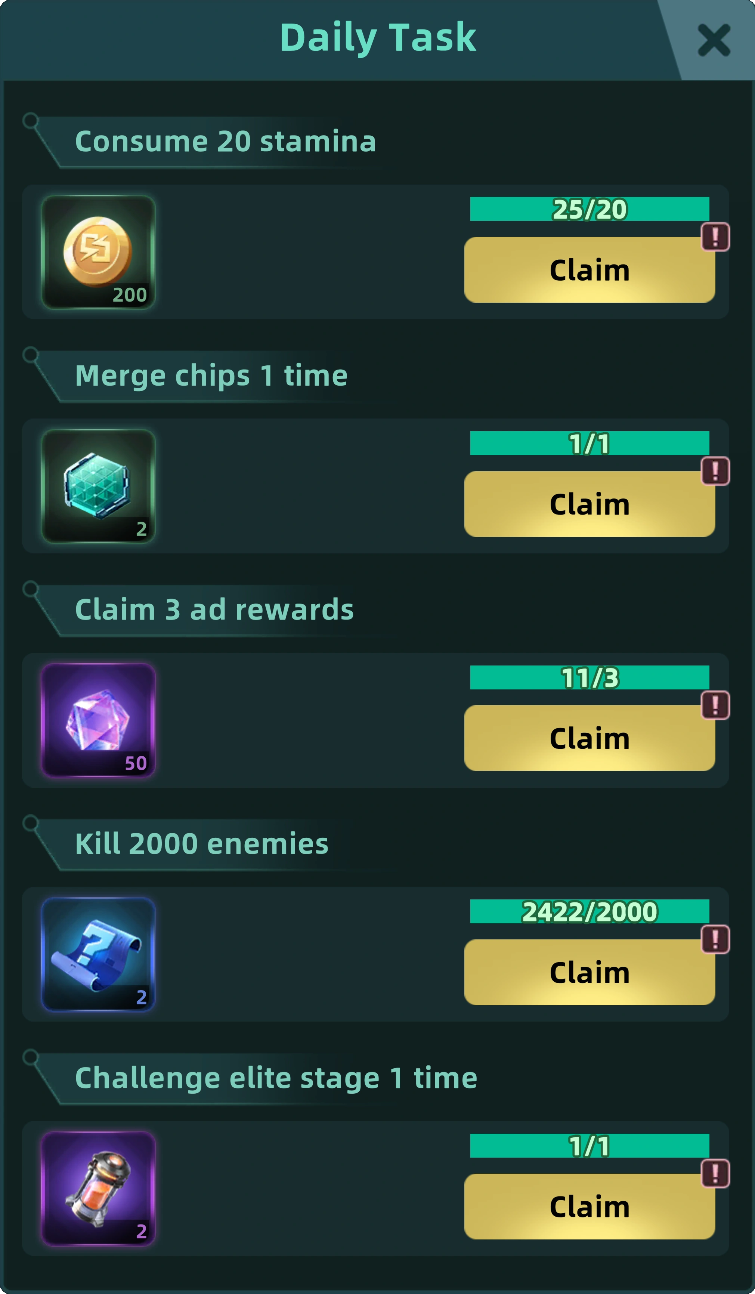This screenshot has height=1294, width=755.
Task: Tap the orange energy canister reward icon
Action: (x=98, y=1189)
